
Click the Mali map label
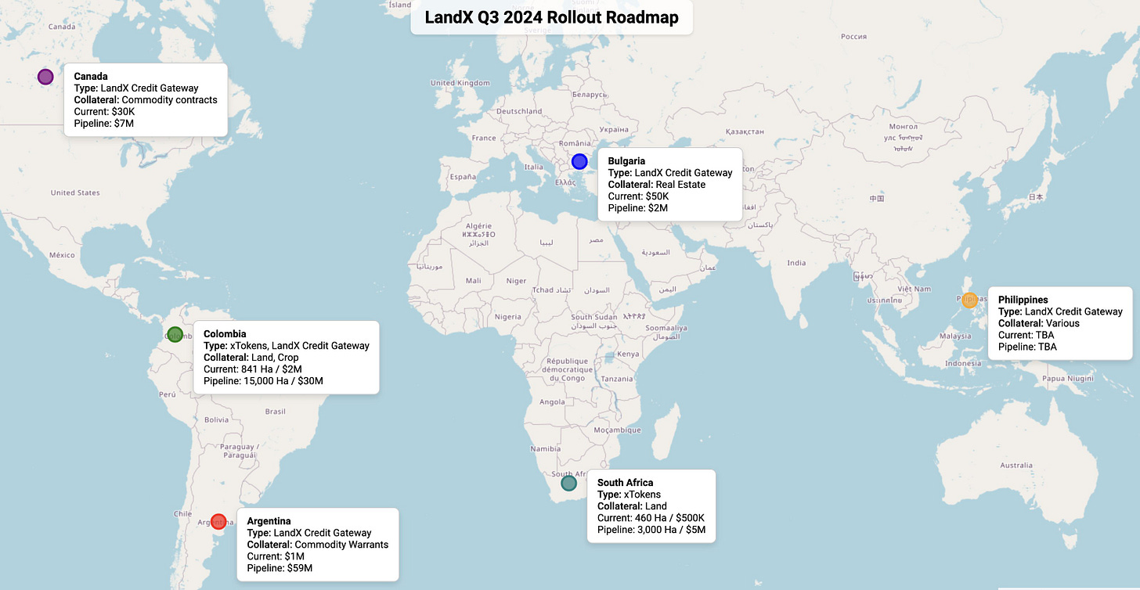473,280
